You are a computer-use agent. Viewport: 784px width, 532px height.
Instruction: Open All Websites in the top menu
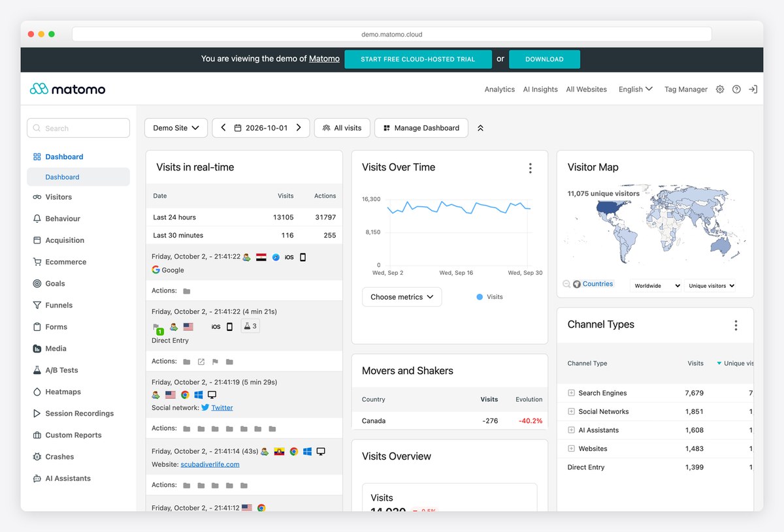(x=587, y=89)
